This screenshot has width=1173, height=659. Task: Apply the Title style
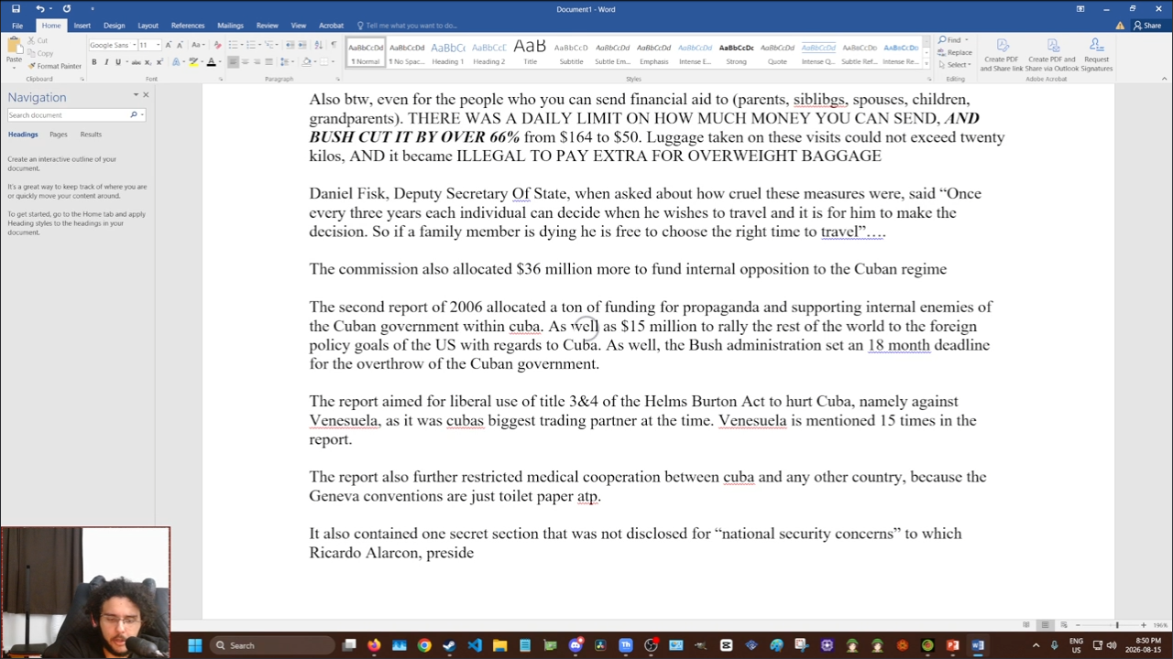530,53
